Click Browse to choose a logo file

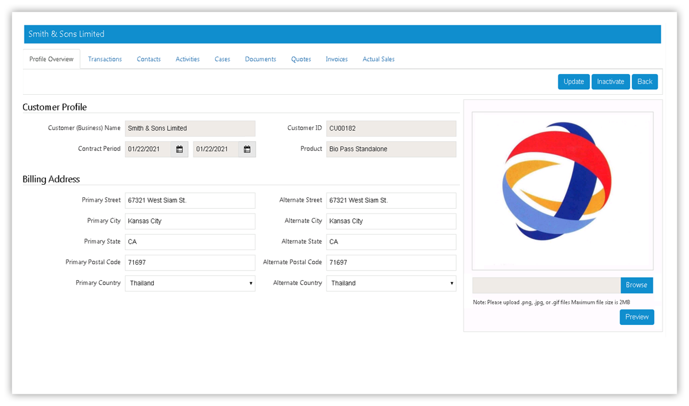pyautogui.click(x=636, y=285)
